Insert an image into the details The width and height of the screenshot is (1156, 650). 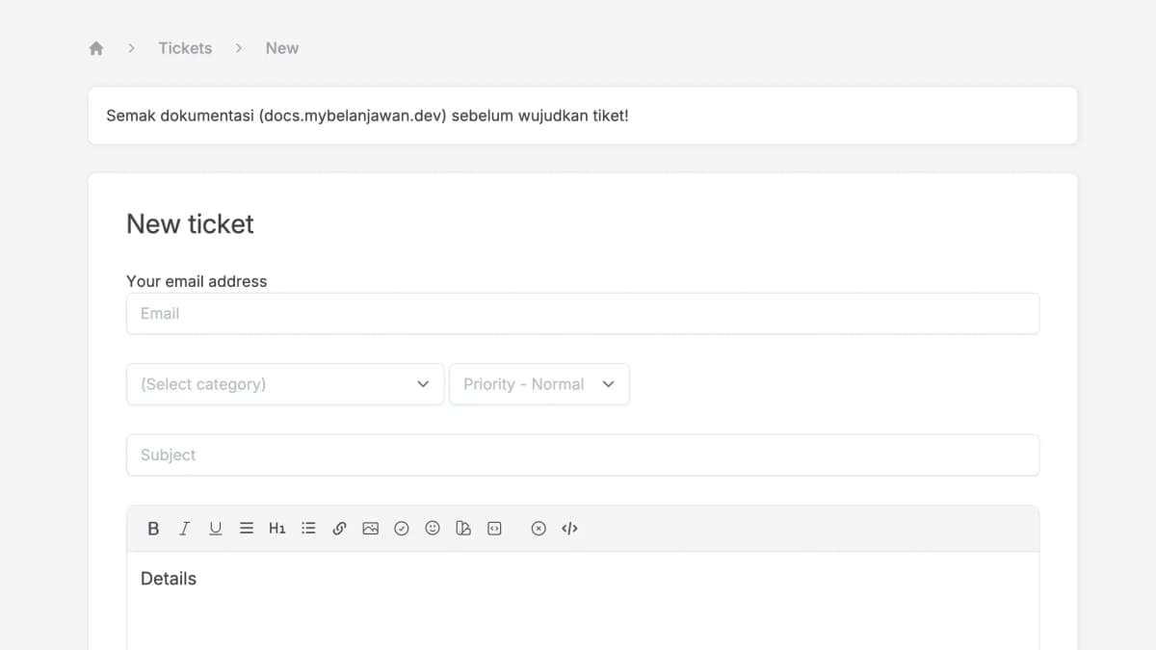click(x=370, y=529)
